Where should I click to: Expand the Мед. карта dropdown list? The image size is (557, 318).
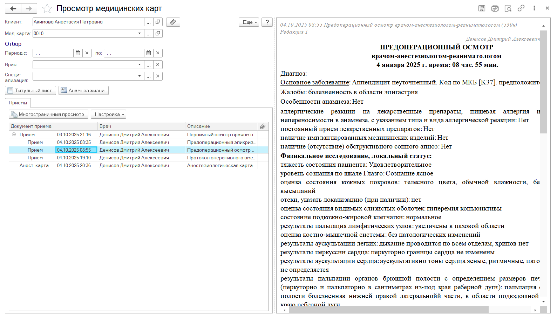140,33
